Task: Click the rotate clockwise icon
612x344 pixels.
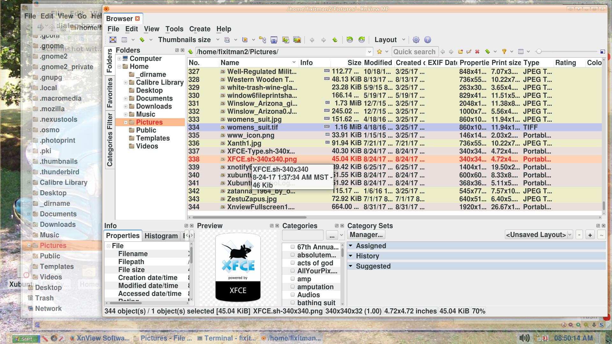Action: pyautogui.click(x=361, y=40)
